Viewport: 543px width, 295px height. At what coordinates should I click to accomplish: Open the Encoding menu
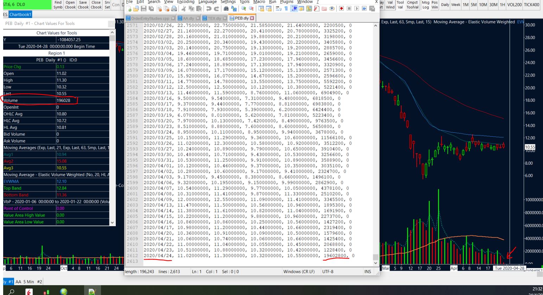tap(185, 2)
